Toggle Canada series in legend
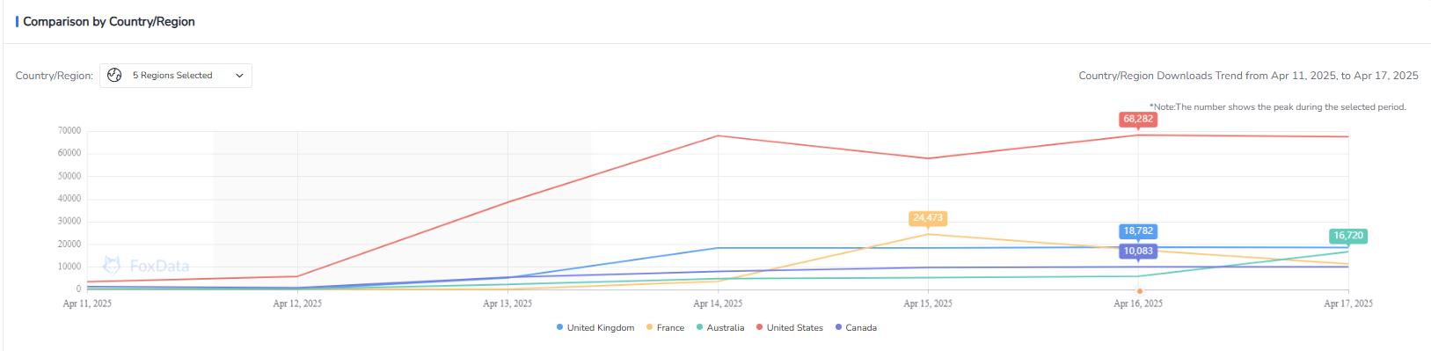 coord(856,328)
